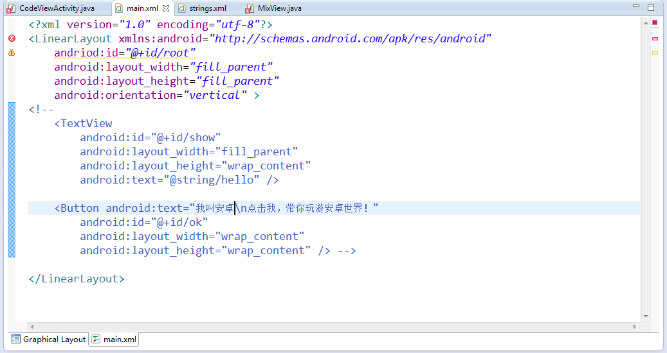Click the red error summary square in overview ruler
This screenshot has height=353, width=667.
[x=655, y=23]
